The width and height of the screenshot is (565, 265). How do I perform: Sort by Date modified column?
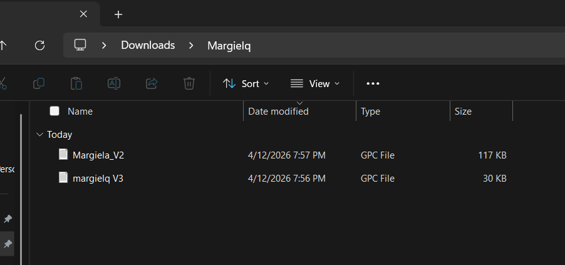tap(278, 112)
